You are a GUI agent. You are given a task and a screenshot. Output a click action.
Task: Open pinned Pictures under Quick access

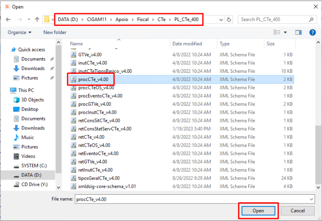coord(30,78)
